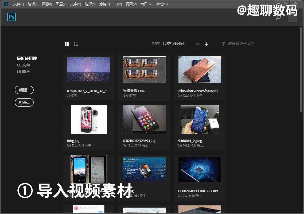Open the timg.jpg recent file thumbnail
This screenshot has height=214, width=304.
click(88, 119)
